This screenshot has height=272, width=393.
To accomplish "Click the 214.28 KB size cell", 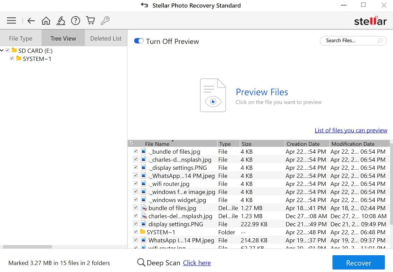I will (x=254, y=240).
